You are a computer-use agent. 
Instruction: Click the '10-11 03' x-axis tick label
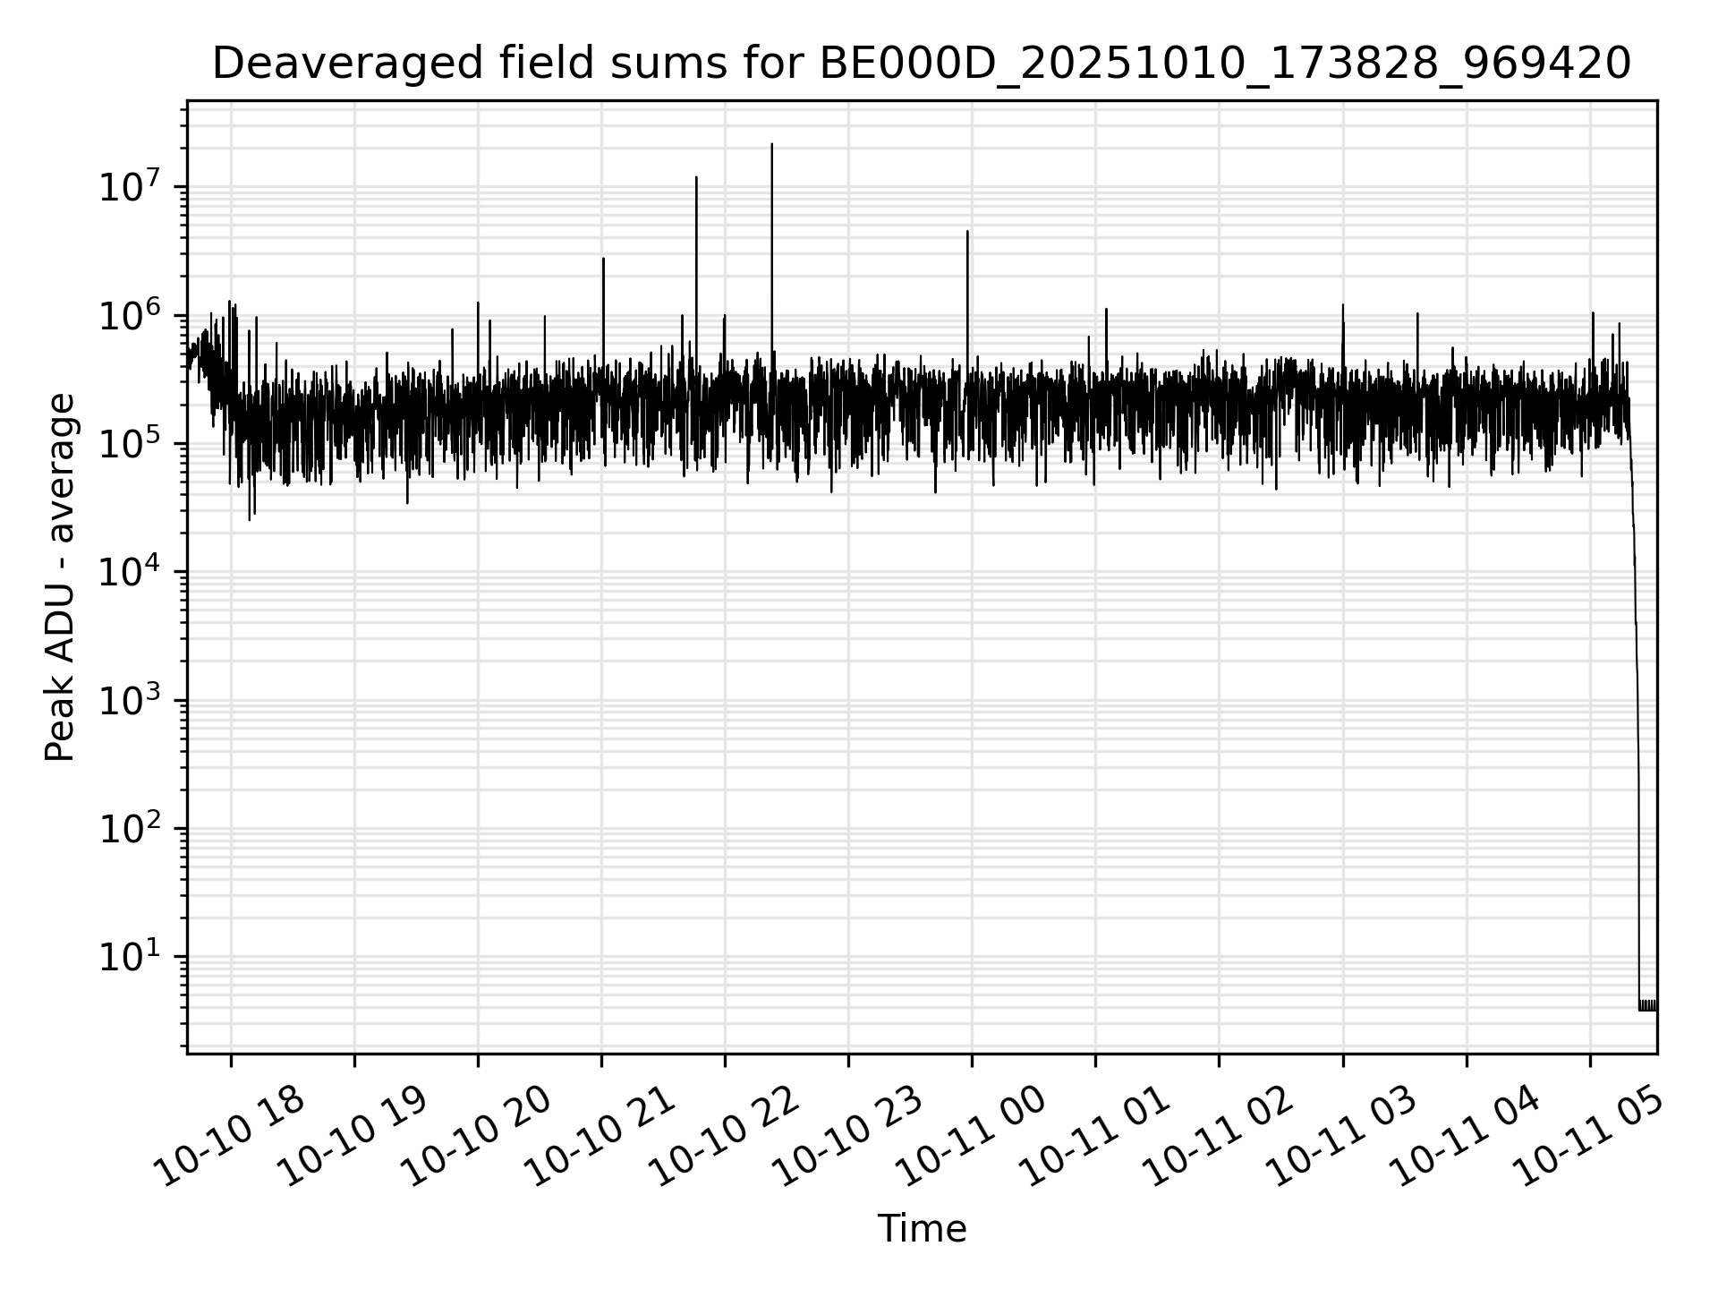click(1340, 1137)
